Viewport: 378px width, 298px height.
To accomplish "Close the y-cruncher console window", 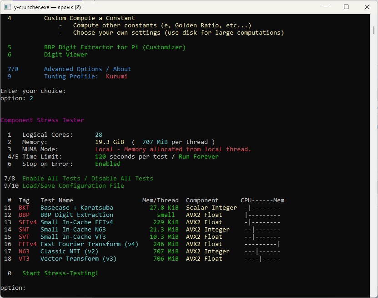I will point(367,7).
